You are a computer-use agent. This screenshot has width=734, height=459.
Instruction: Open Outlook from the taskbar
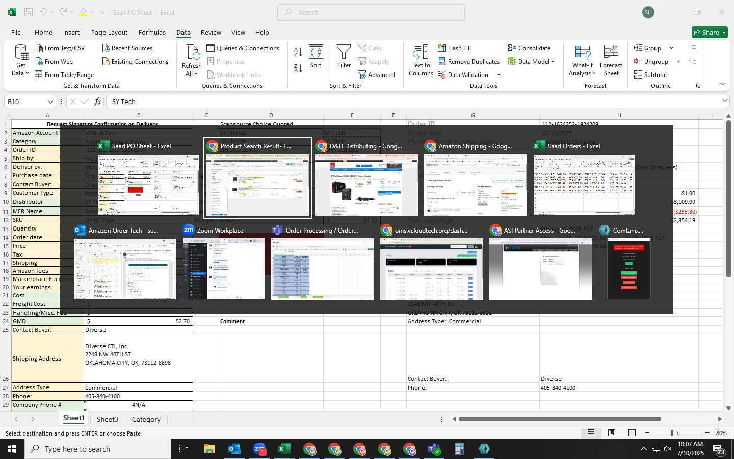[234, 449]
